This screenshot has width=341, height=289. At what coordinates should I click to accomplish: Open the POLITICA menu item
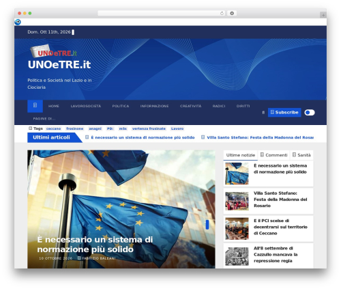(x=121, y=106)
